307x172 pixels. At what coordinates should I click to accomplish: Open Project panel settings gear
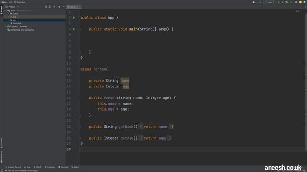pos(59,7)
